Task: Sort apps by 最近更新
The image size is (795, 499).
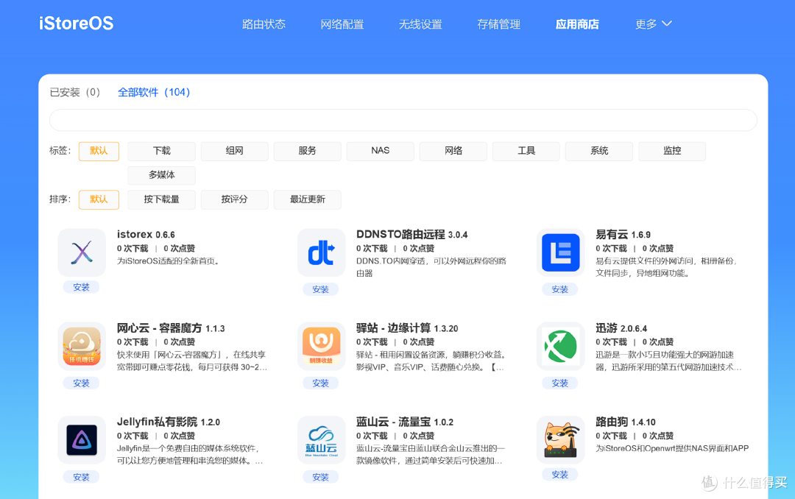Action: point(307,199)
